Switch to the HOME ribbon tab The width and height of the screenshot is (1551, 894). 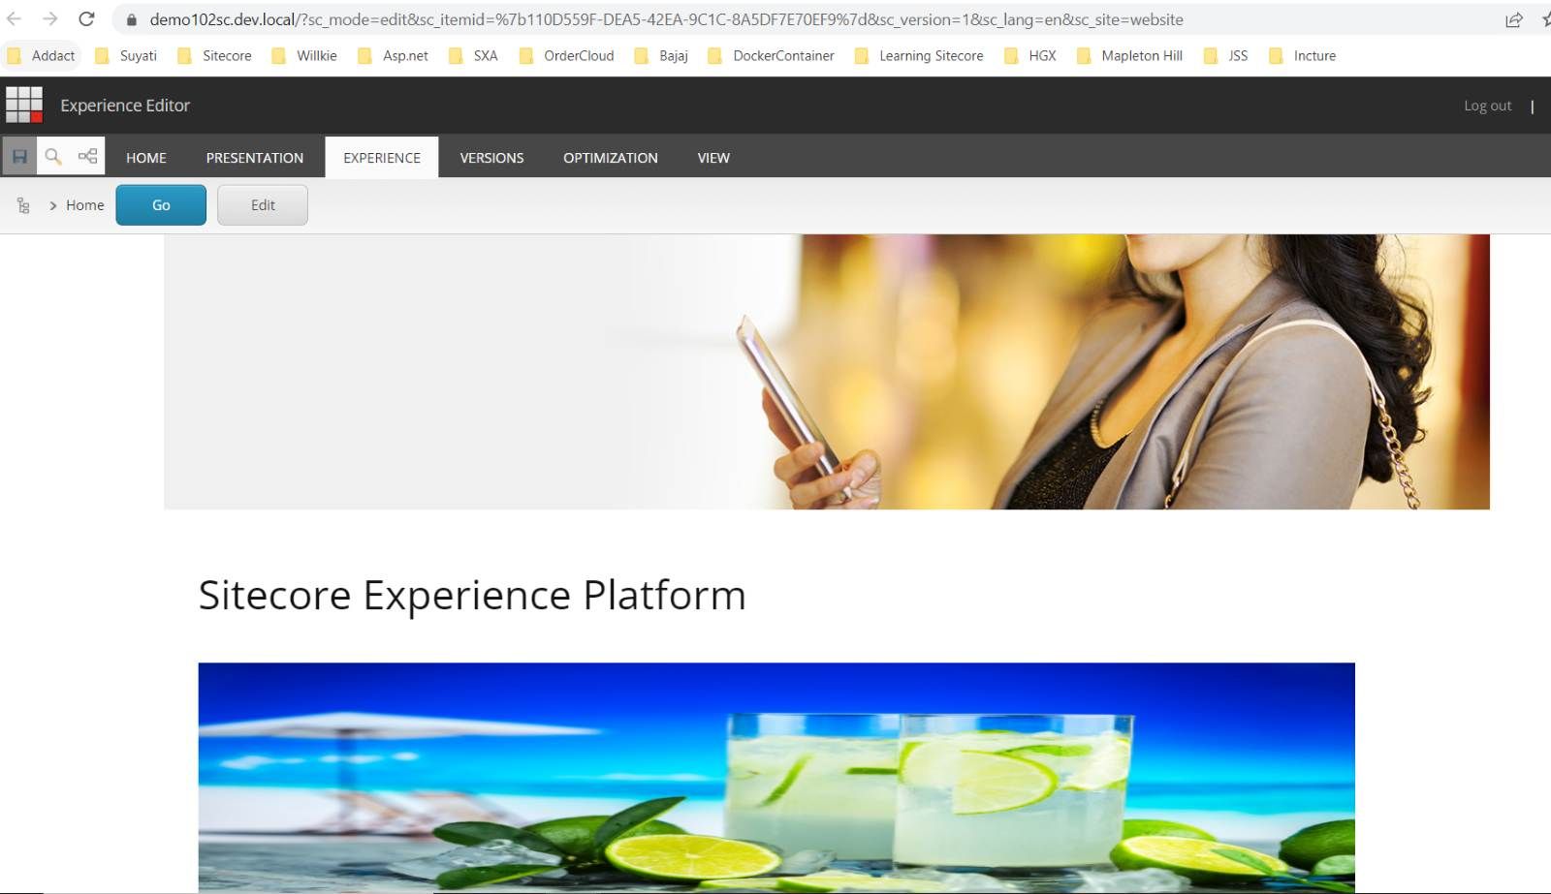[146, 158]
